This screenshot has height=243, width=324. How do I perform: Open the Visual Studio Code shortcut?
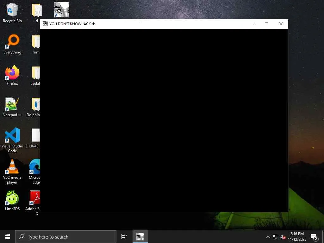(x=12, y=140)
